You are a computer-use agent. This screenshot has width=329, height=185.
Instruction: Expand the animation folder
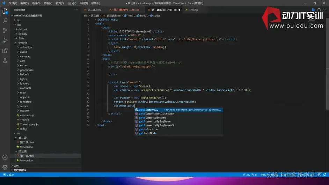click(x=26, y=47)
